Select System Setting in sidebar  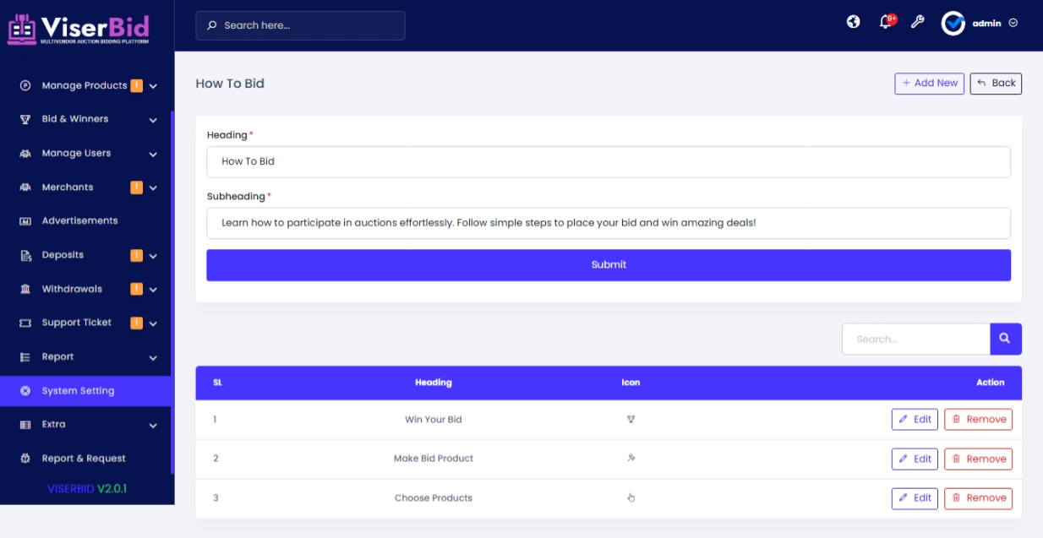click(85, 391)
